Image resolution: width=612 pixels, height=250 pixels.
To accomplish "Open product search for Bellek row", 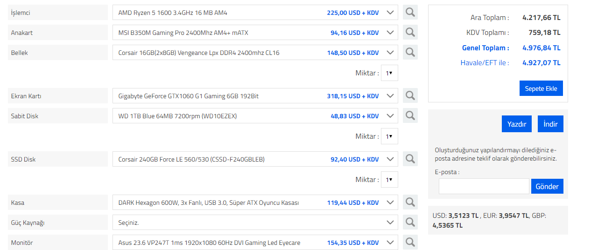I will coord(410,53).
